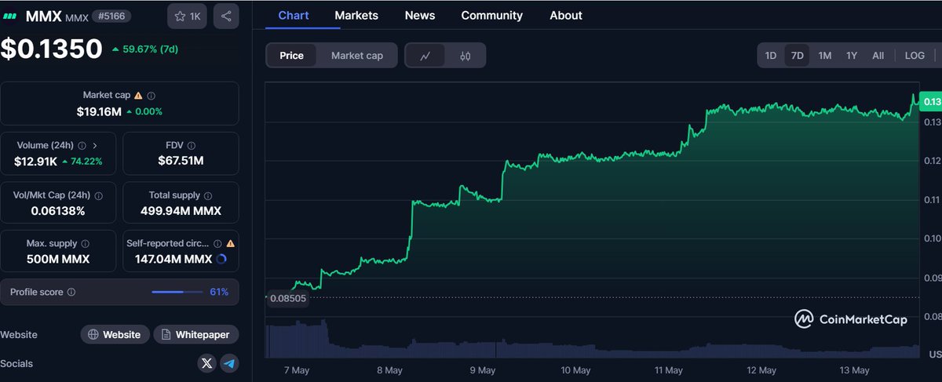
Task: Click the 147.04M MMX circulating value
Action: 172,259
